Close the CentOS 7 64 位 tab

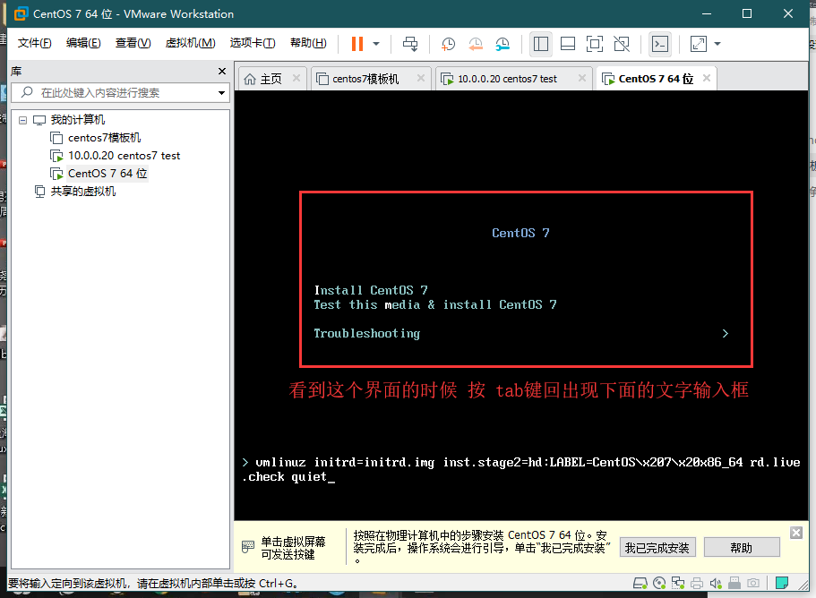[706, 78]
